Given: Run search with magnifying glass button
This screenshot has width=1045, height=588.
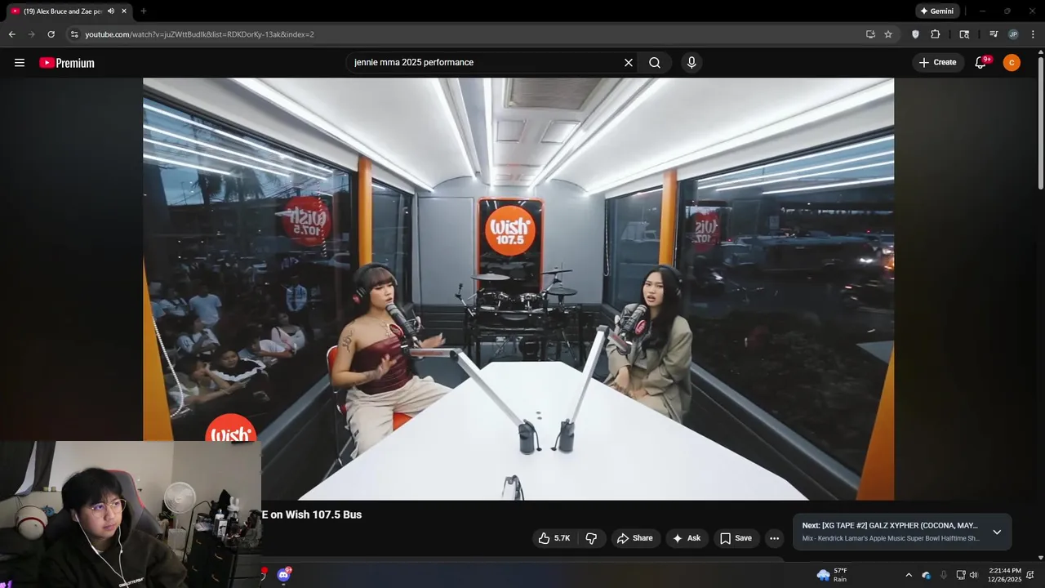Looking at the screenshot, I should click(x=655, y=63).
